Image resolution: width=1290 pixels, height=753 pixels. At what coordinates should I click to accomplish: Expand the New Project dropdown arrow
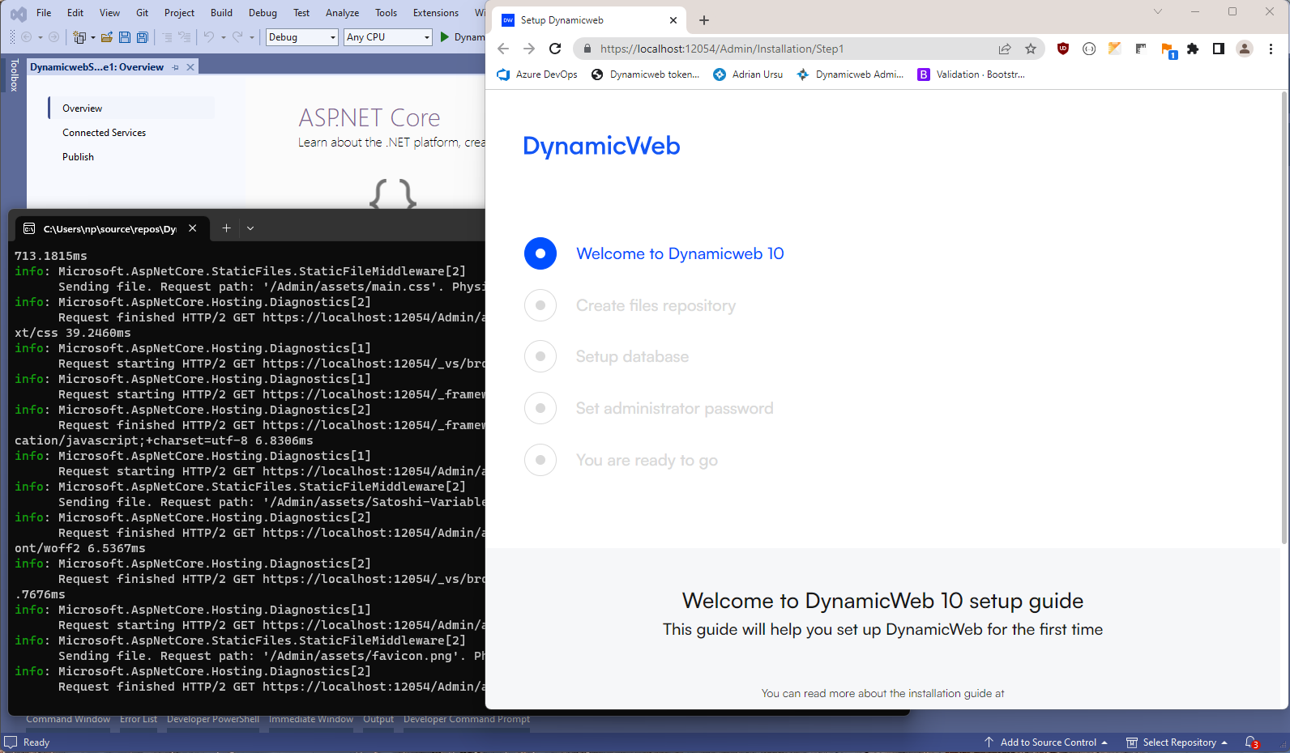93,37
